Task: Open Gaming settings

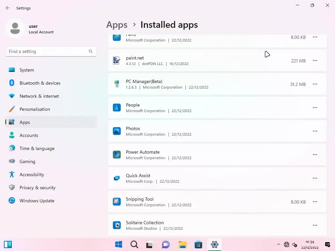Action: pyautogui.click(x=51, y=161)
